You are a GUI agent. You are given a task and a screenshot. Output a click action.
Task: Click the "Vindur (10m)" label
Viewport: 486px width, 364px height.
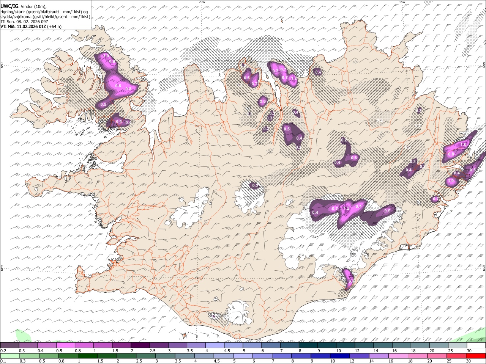(33, 6)
